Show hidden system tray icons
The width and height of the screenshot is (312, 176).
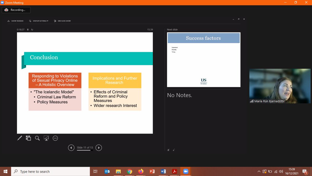tap(259, 171)
